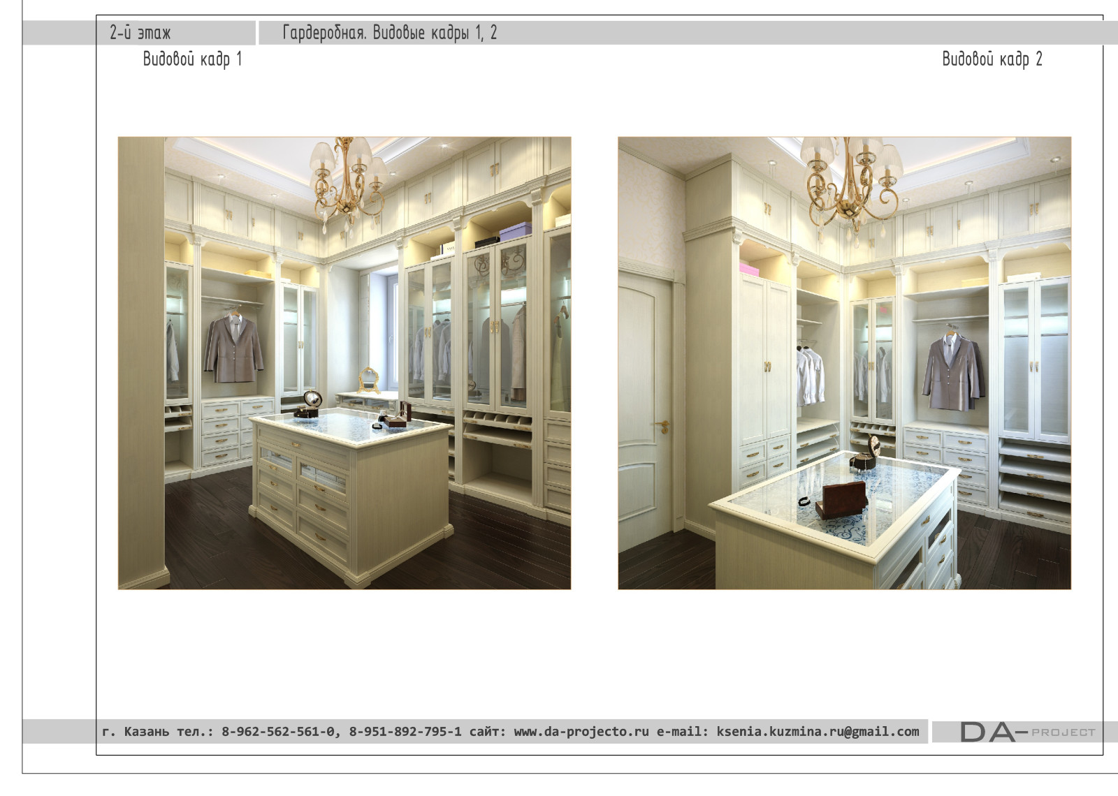Click the gold chandelier in the right render
The image size is (1118, 796).
(x=850, y=183)
